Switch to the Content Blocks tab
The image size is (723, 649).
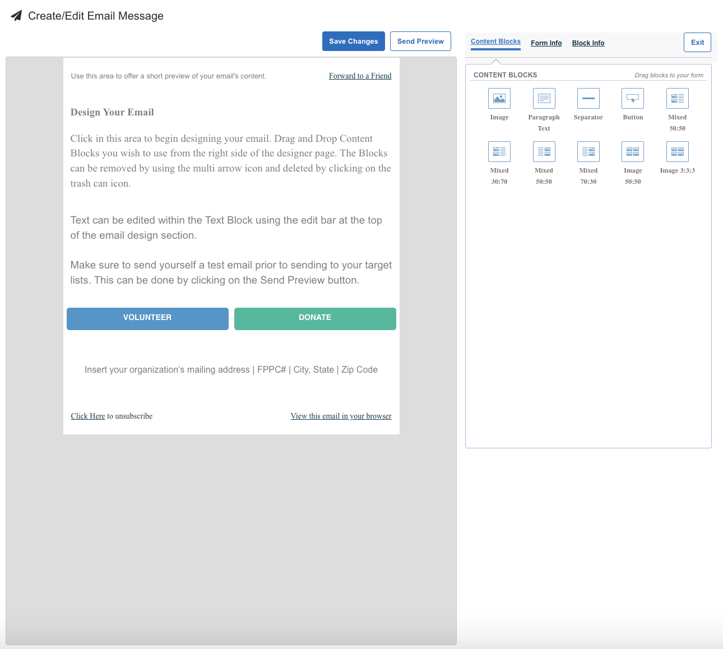click(x=495, y=41)
